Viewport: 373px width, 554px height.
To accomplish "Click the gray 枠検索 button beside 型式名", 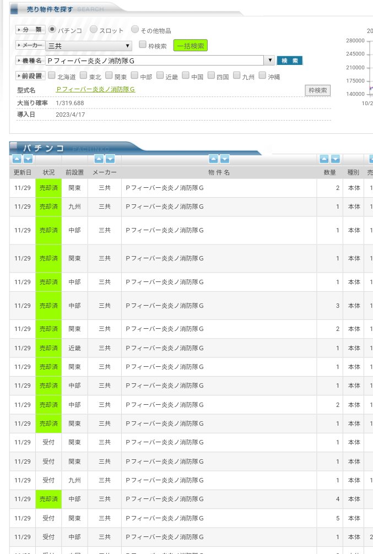I will (317, 90).
